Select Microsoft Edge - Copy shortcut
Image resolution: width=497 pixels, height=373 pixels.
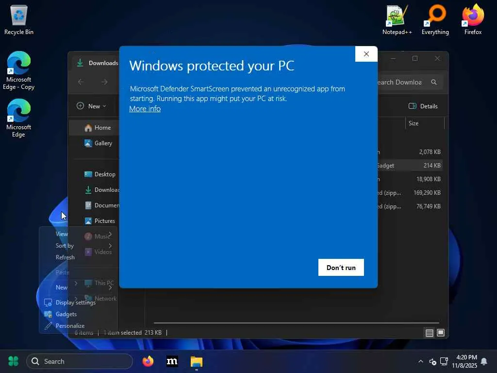point(19,70)
